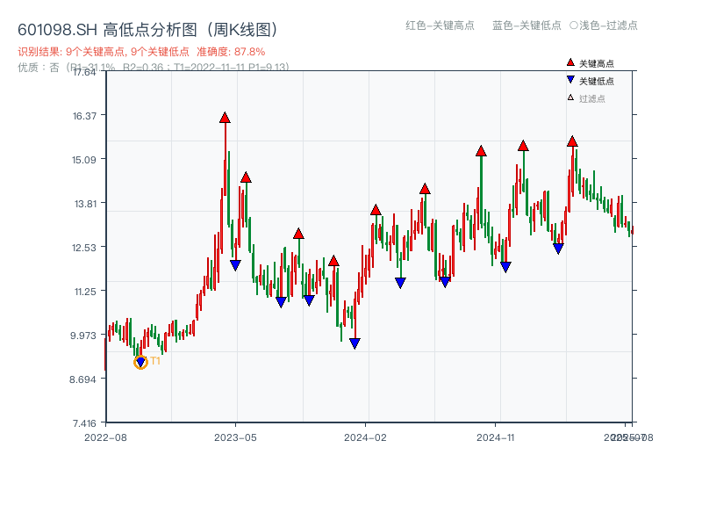Click the 13.81 y-axis label
702x527 pixels.
pos(85,204)
